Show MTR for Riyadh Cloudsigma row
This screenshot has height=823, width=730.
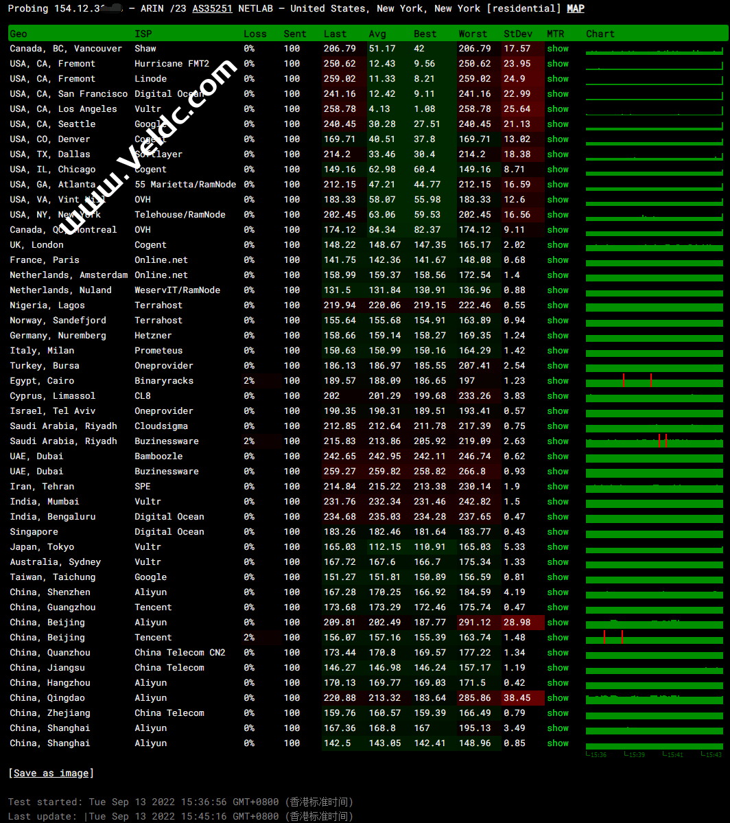[x=557, y=426]
